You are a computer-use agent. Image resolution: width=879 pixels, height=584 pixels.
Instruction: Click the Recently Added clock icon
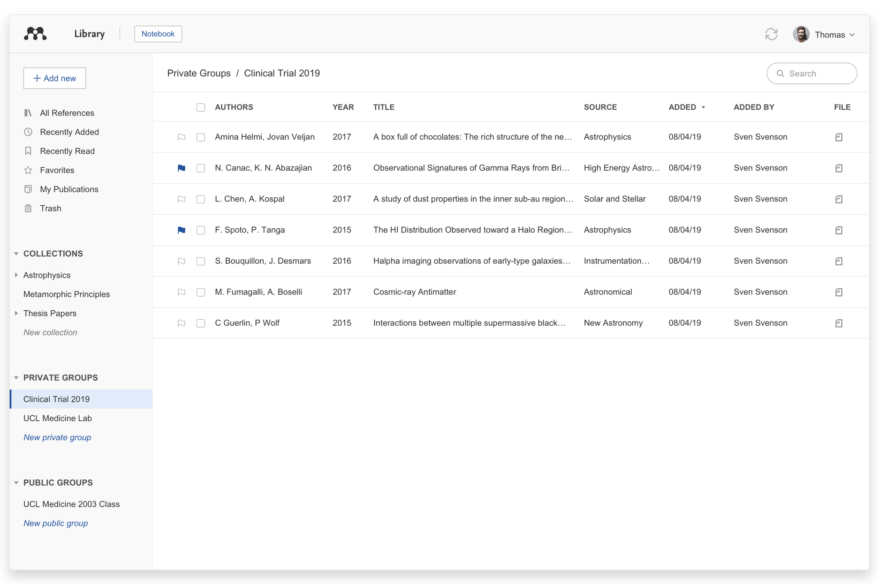point(28,132)
